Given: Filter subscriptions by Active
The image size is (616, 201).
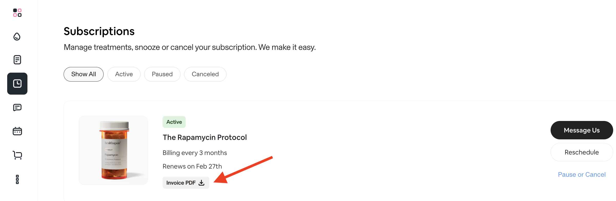Looking at the screenshot, I should [124, 74].
